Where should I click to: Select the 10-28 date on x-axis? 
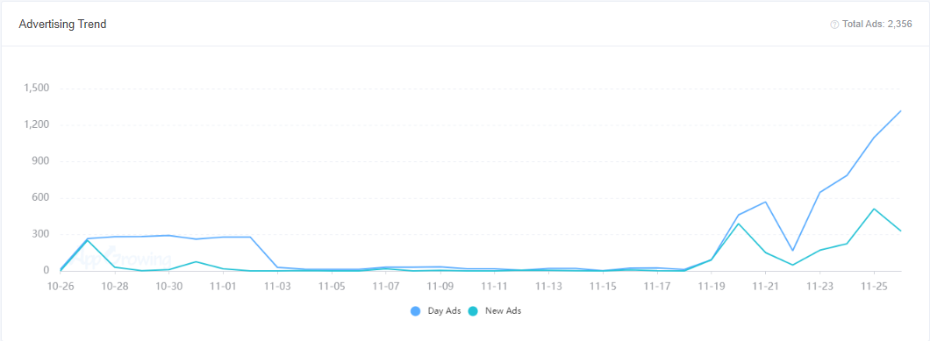pyautogui.click(x=114, y=287)
